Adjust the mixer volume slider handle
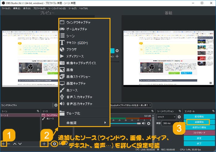Image resolution: width=216 pixels, height=152 pixels. coord(139,123)
